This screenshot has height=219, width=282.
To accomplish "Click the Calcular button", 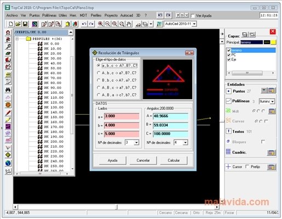I will coord(174,160).
